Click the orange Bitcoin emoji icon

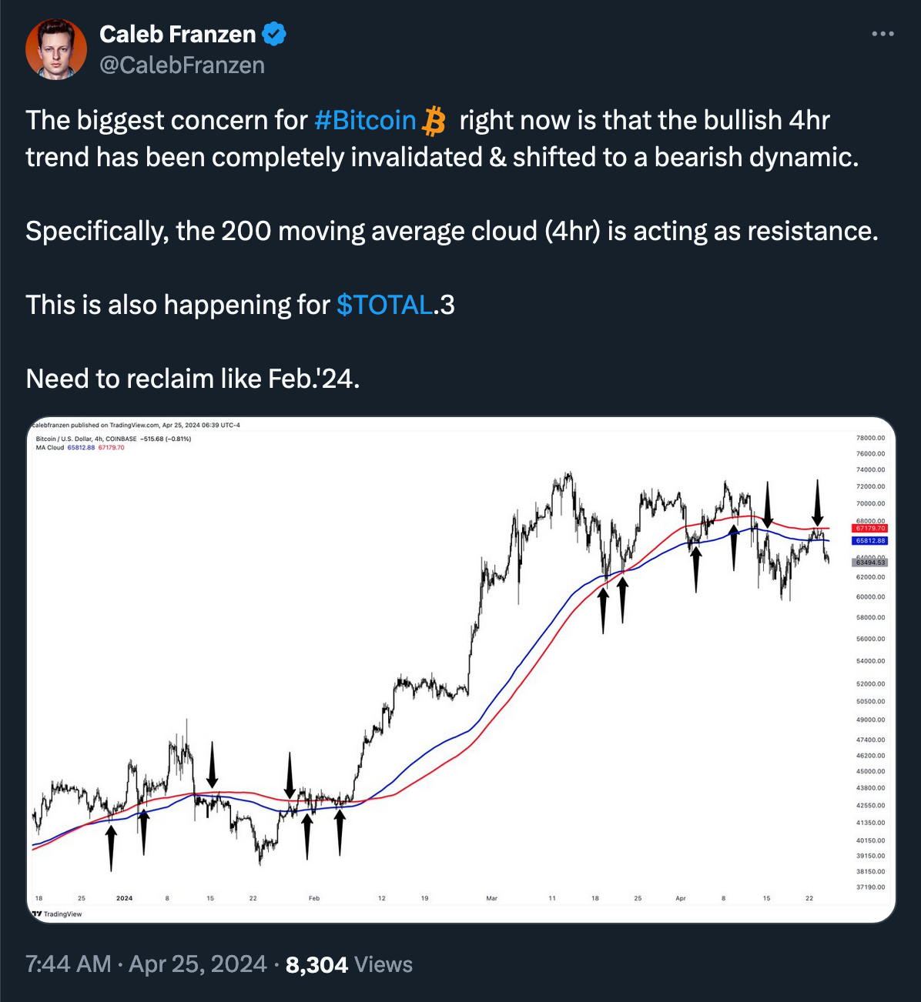click(x=434, y=121)
